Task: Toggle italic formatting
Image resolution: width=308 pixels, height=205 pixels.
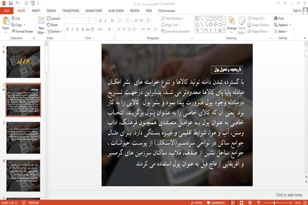Action: click(72, 29)
